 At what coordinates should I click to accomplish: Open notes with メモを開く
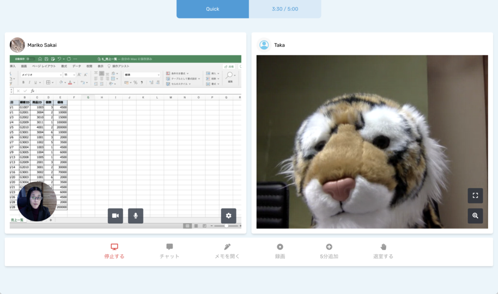pyautogui.click(x=227, y=251)
